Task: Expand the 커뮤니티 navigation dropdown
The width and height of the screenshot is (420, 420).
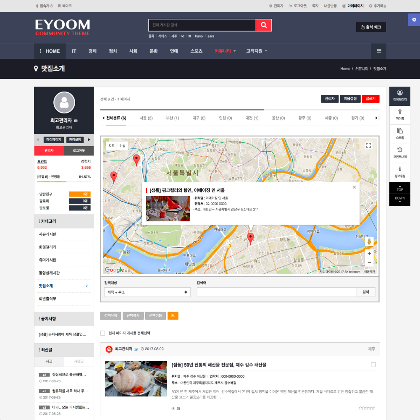Action: [x=225, y=51]
